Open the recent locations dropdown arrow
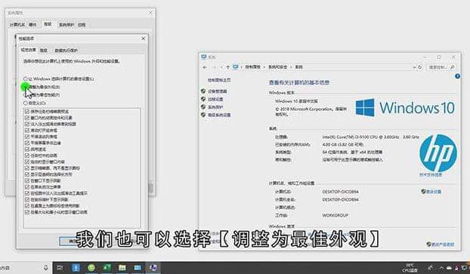 coord(221,67)
